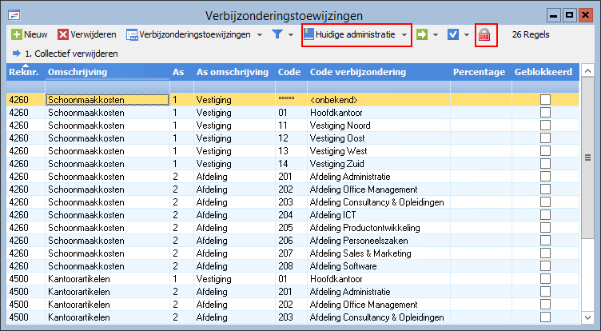Tick Geblokkeerd checkbox for Afdeling ICT row
Viewport: 601px width, 331px height.
(x=545, y=215)
